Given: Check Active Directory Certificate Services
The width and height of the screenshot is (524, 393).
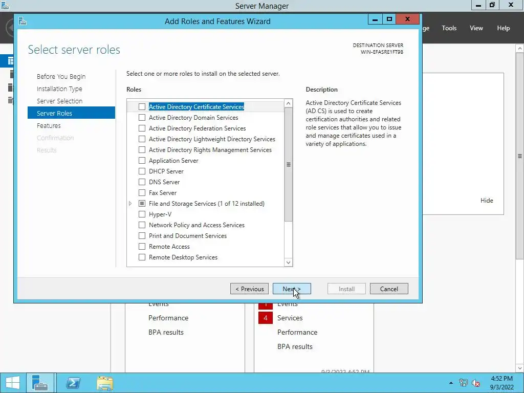Looking at the screenshot, I should point(142,106).
